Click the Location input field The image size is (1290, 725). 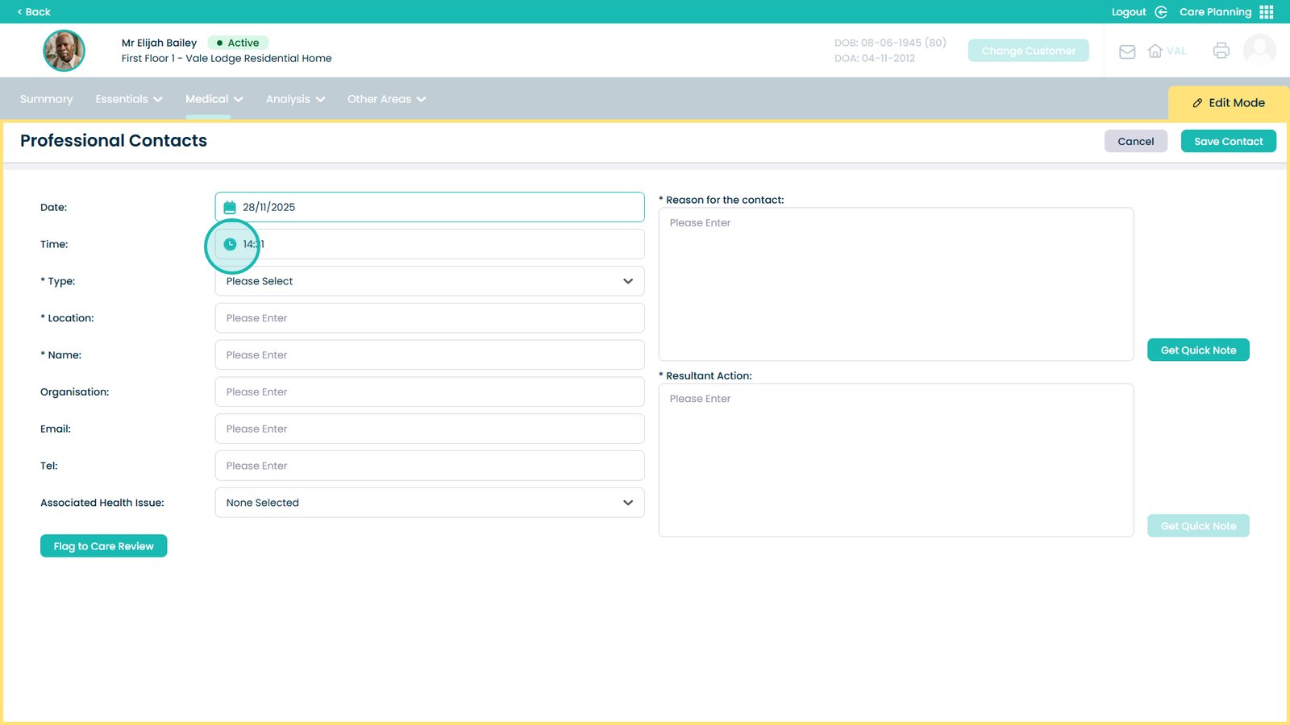tap(429, 318)
